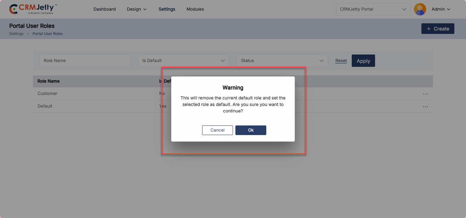This screenshot has width=466, height=218.
Task: Expand the Is Default filter dropdown
Action: point(183,61)
